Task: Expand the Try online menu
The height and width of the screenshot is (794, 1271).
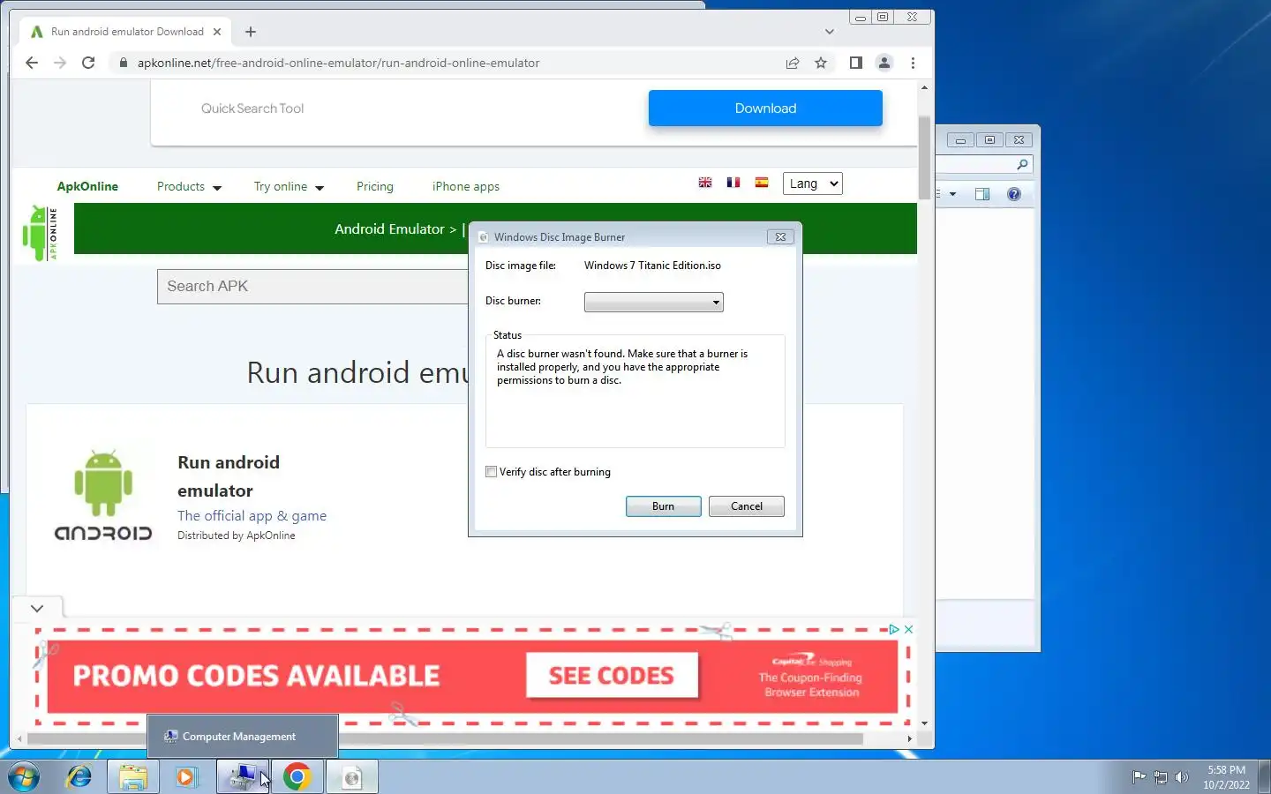Action: point(289,186)
